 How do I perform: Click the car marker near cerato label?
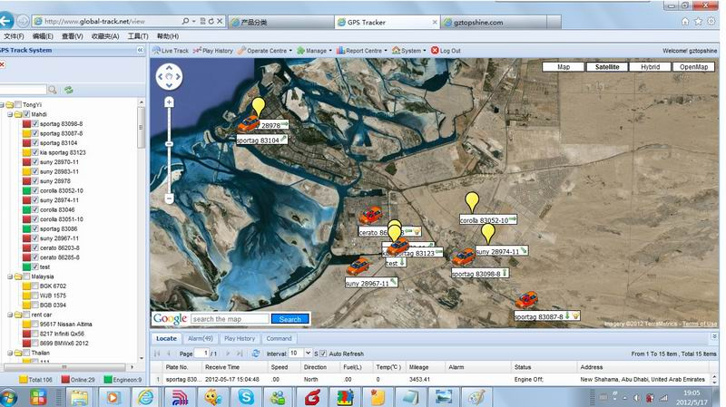tap(371, 215)
